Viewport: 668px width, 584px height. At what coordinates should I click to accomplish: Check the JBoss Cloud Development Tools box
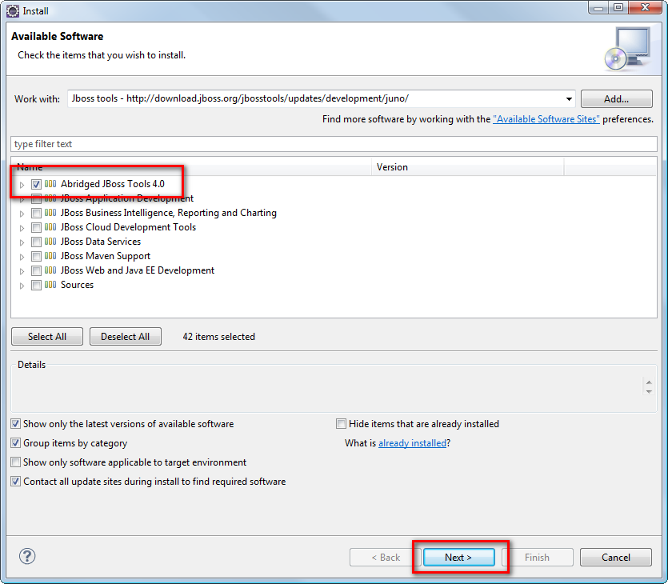(x=36, y=227)
